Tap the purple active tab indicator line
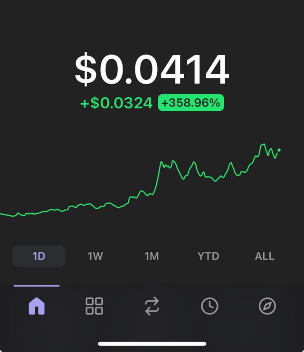Viewport: 304px width, 352px height. click(x=37, y=285)
